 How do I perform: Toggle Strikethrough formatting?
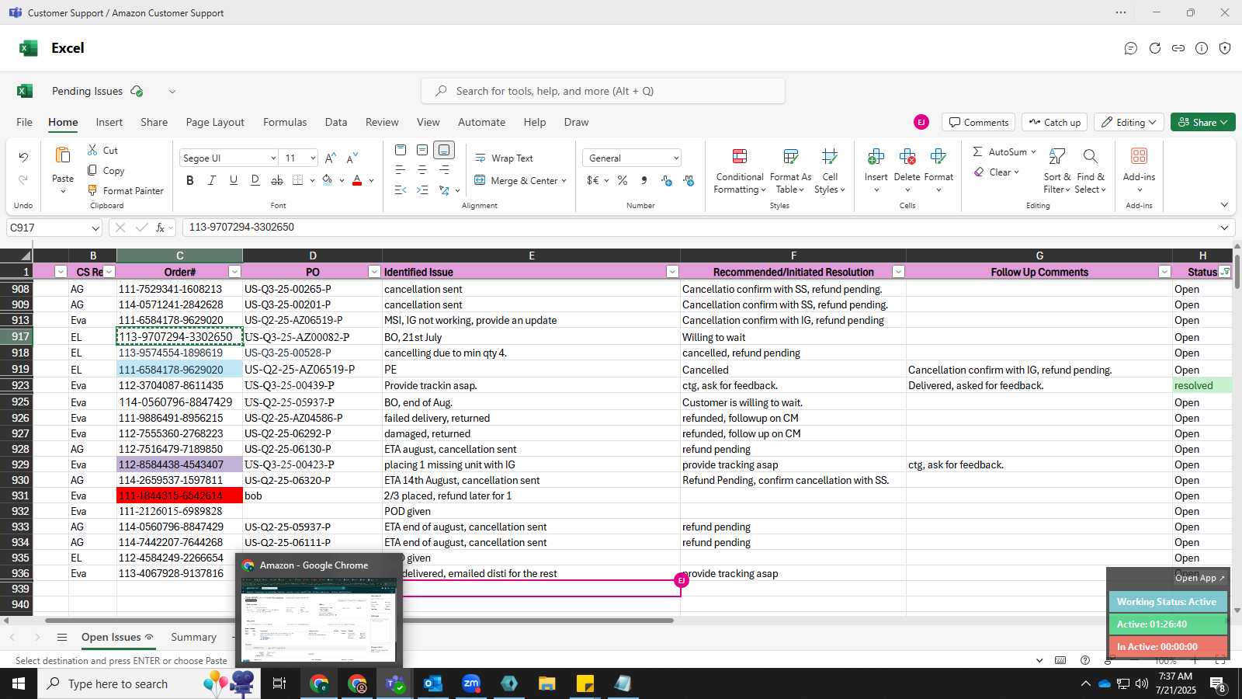pos(277,180)
